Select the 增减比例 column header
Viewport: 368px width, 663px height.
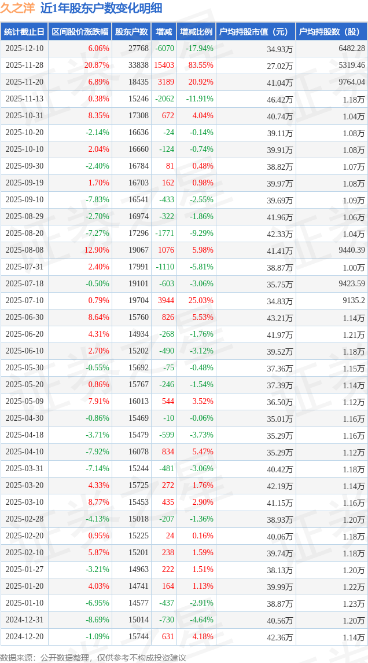point(196,32)
